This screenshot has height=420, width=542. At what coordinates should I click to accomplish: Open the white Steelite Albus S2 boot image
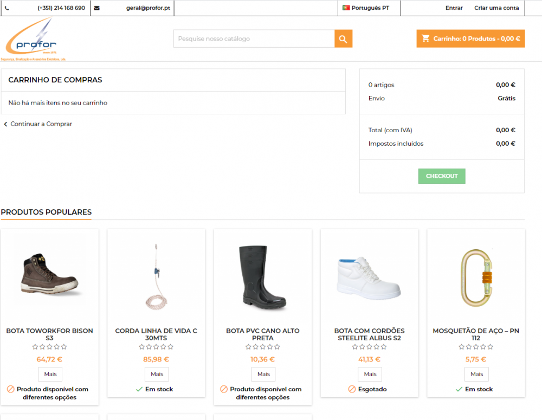369,277
